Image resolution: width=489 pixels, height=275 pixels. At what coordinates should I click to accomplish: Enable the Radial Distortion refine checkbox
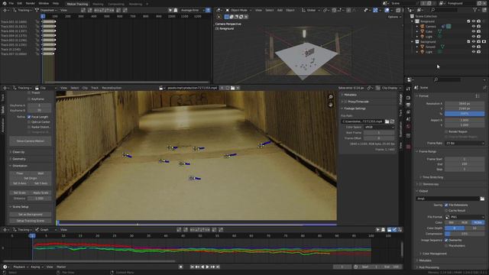point(29,127)
